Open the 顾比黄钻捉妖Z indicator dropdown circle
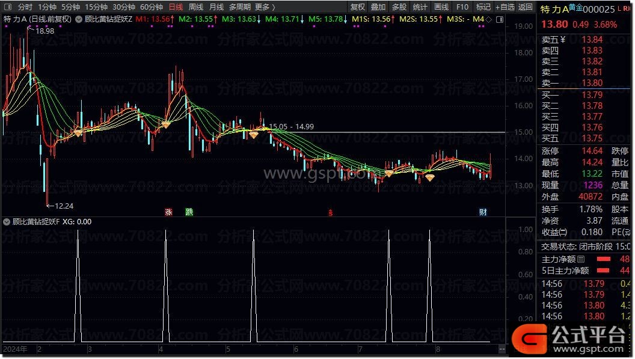 point(79,19)
